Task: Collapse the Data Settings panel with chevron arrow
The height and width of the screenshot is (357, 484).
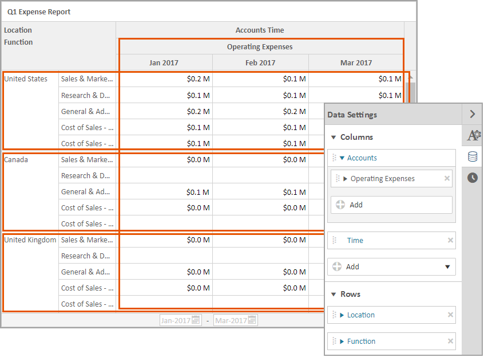Action: point(472,114)
